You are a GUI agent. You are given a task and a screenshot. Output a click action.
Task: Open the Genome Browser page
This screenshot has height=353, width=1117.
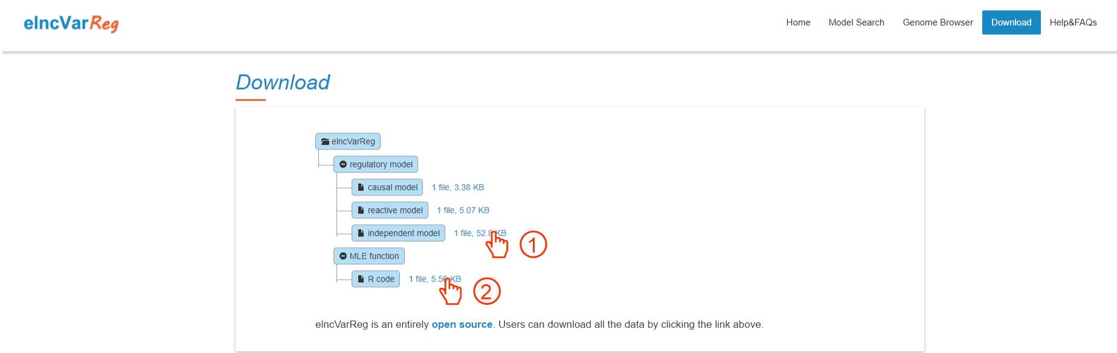[938, 22]
